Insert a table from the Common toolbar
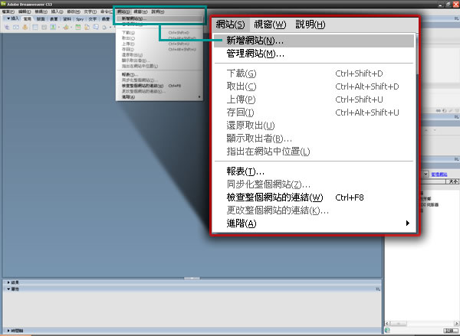460x336 pixels. (x=35, y=27)
